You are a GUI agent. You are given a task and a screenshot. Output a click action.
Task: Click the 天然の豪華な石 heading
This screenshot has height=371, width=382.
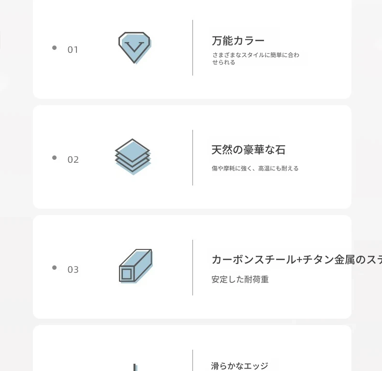[248, 150]
